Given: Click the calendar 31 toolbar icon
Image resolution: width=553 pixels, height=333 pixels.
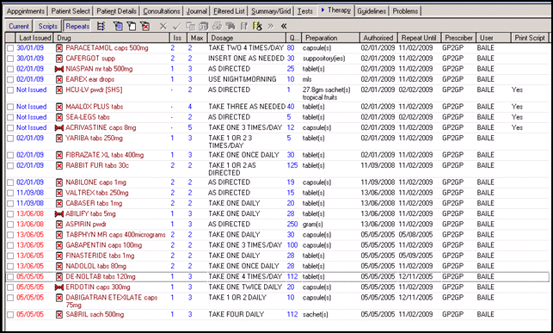Looking at the screenshot, I should coord(204,26).
